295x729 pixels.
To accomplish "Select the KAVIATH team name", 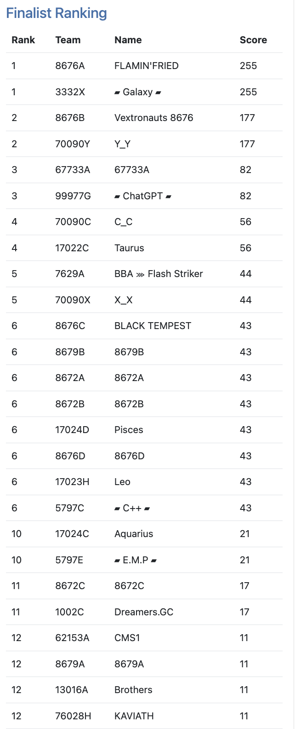I will tap(134, 716).
